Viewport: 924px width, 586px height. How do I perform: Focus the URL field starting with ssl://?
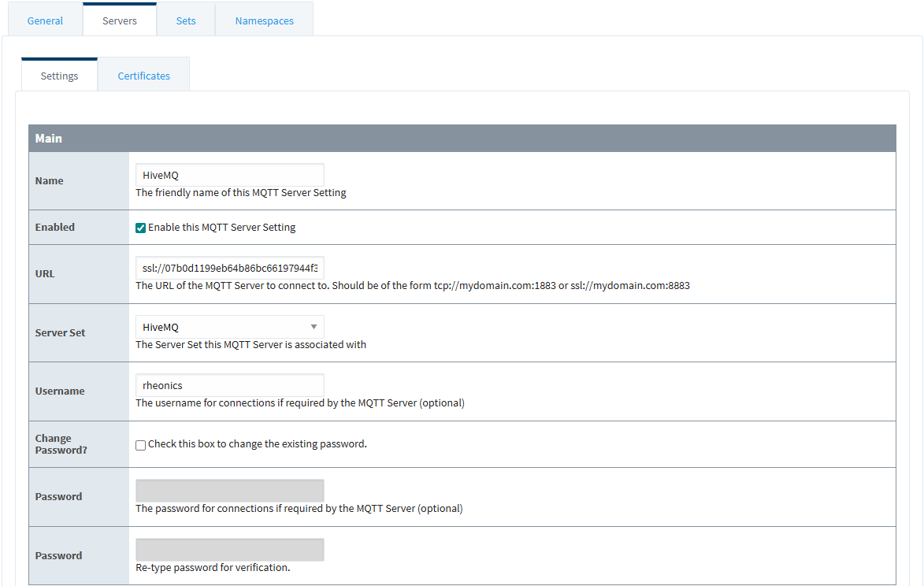229,268
